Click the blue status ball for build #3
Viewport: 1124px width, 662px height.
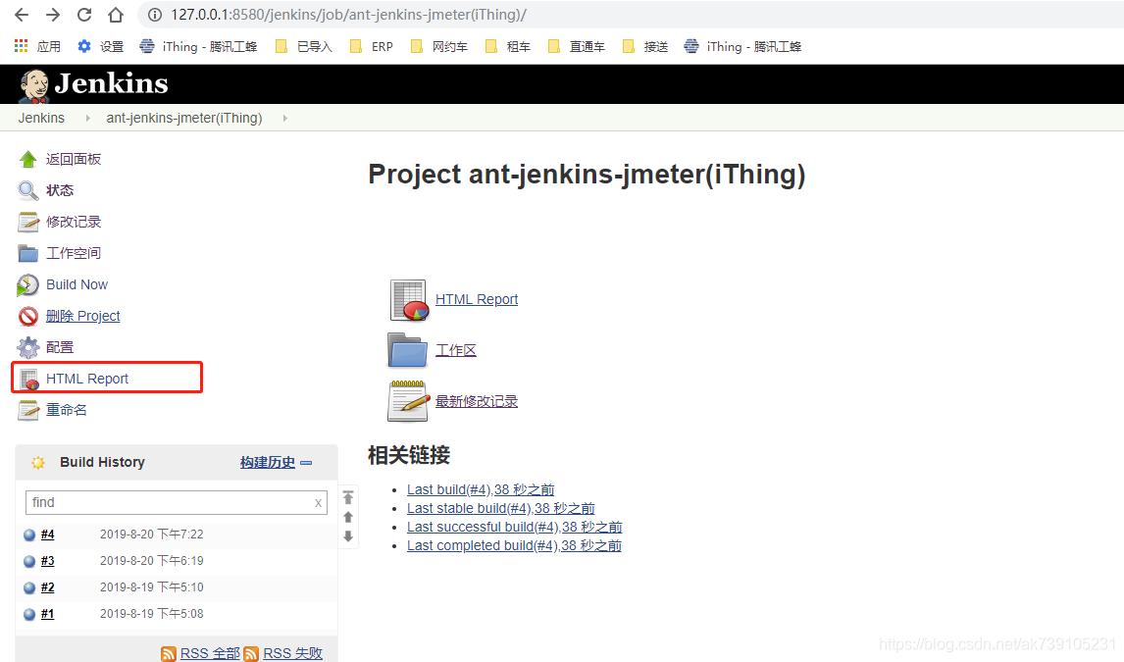[29, 561]
